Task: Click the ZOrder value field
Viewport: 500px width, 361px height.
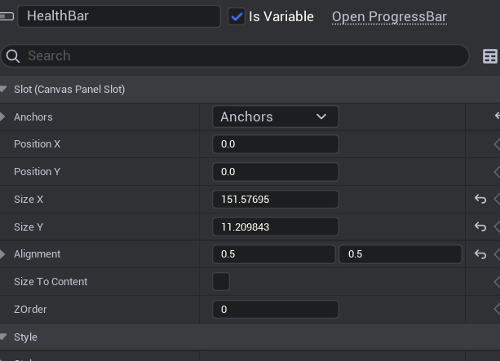Action: [275, 310]
